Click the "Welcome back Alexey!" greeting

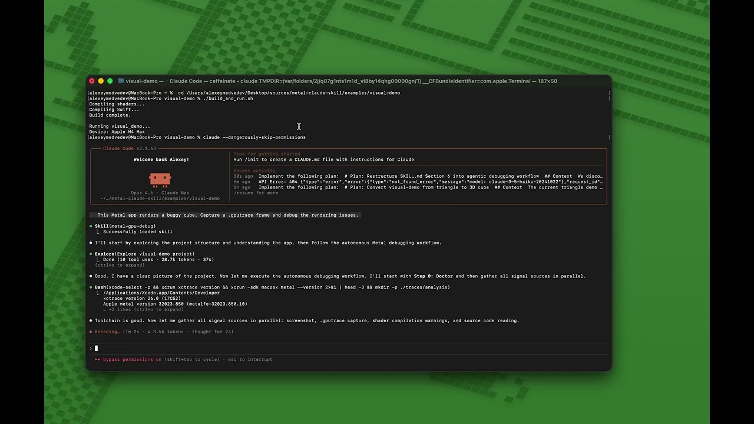[161, 160]
